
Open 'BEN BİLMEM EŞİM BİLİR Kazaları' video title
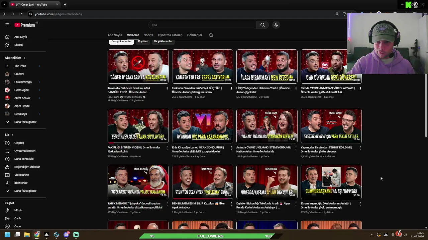198,205
